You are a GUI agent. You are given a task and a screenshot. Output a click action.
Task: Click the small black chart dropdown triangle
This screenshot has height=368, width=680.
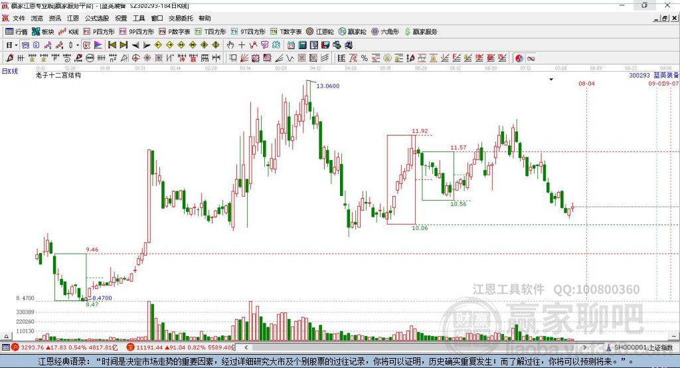[x=551, y=80]
